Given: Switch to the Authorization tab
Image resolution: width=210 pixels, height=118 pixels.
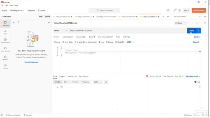Looking at the screenshot, I should pyautogui.click(x=68, y=37).
